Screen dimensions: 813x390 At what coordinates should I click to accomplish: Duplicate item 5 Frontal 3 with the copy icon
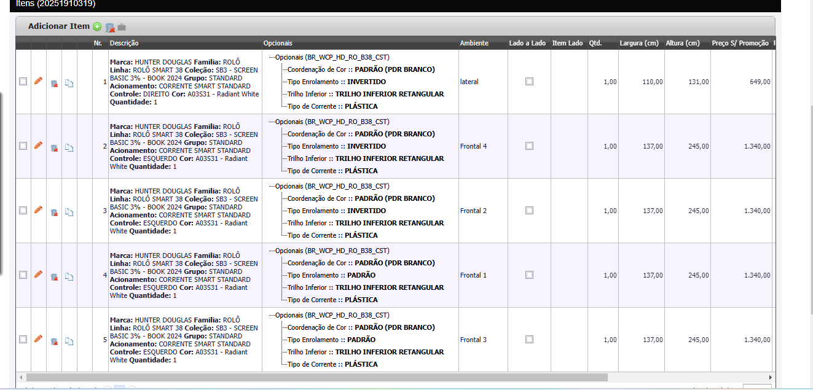(69, 341)
